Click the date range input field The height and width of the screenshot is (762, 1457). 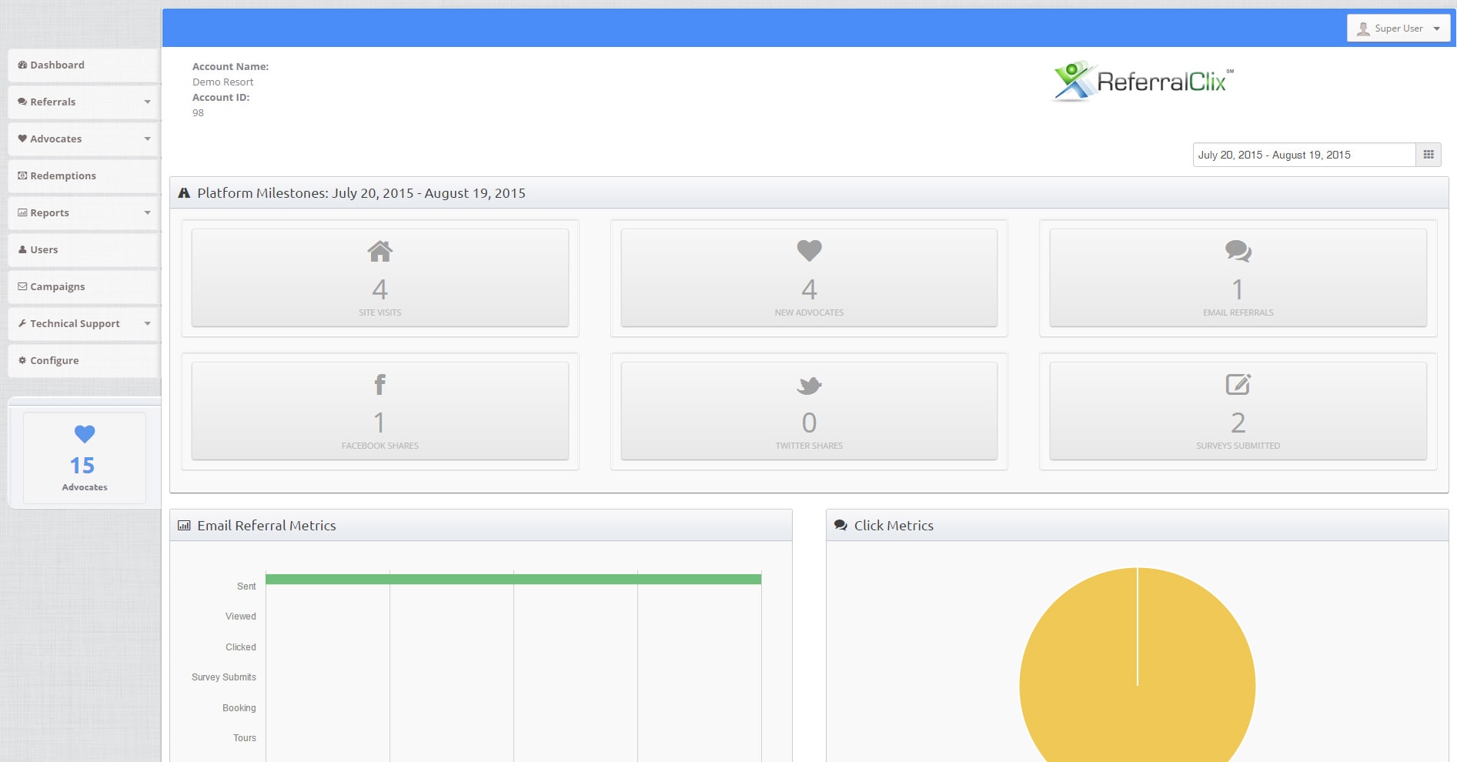1305,155
